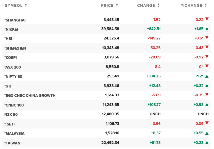Open the *MALAYSIA index link
Viewport: 214px width, 149px height.
[x=14, y=133]
